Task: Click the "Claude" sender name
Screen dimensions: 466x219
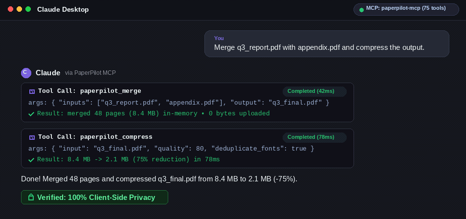Action: coord(48,73)
